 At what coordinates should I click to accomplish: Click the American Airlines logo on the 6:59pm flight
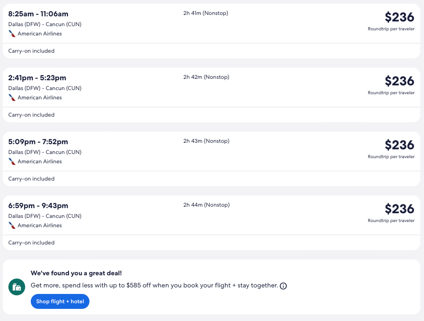pyautogui.click(x=12, y=225)
